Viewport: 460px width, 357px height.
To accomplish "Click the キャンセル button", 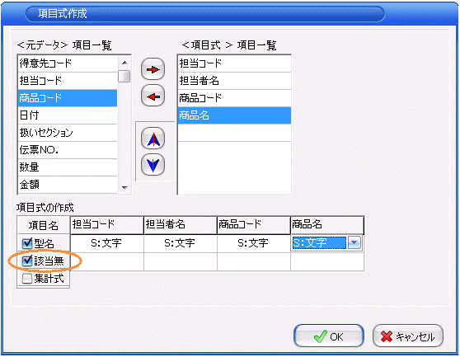I will [x=408, y=336].
